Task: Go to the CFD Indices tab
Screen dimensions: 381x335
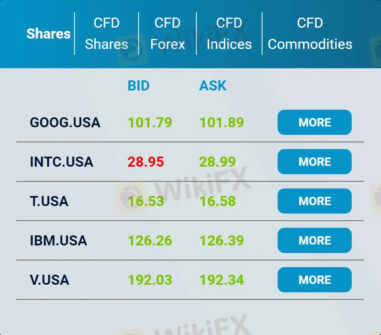Action: tap(229, 33)
